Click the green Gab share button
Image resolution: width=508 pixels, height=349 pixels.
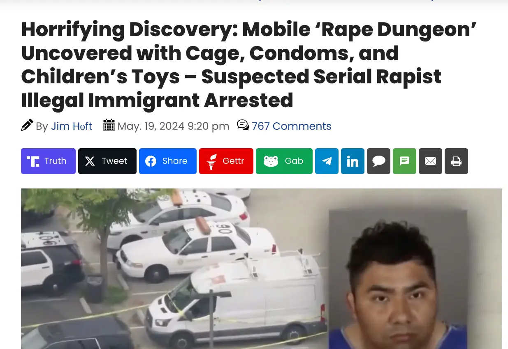pos(284,161)
